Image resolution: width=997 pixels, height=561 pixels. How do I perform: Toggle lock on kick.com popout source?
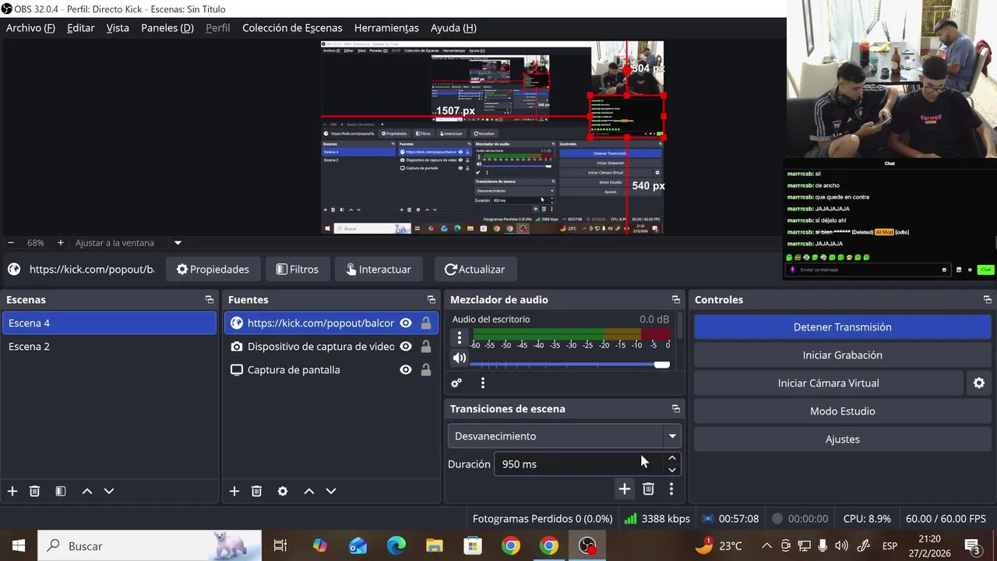(426, 323)
